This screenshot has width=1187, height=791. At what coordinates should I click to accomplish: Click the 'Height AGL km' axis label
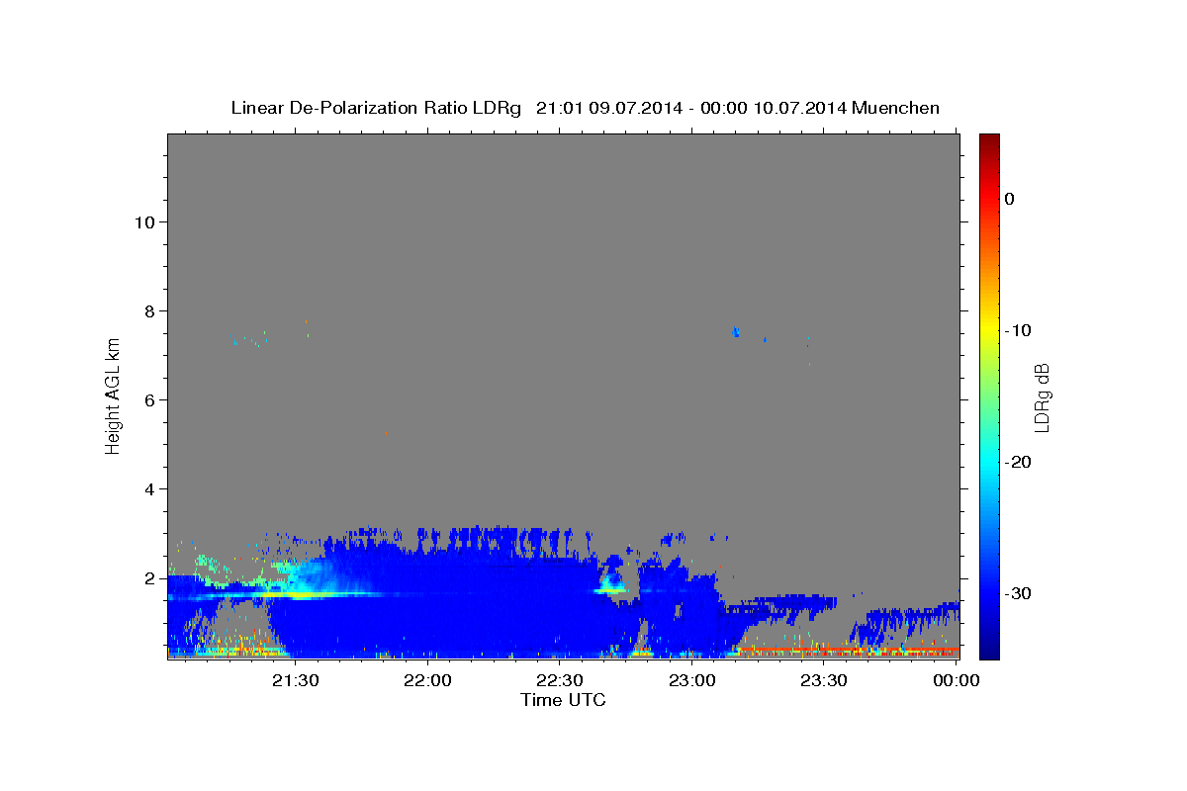[x=114, y=395]
